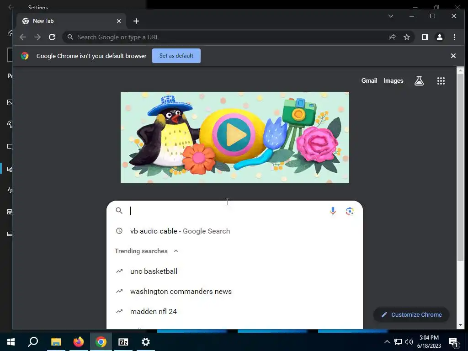This screenshot has width=468, height=351.
Task: Select 'madden nfl 24' trending search
Action: 234,311
